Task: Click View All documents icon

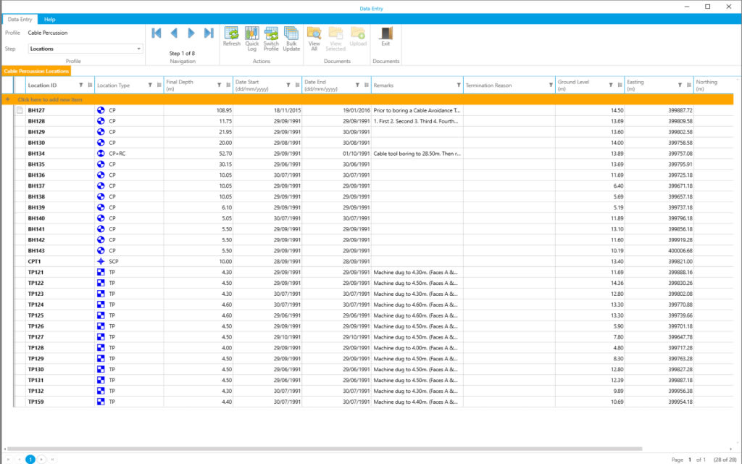Action: [x=314, y=33]
